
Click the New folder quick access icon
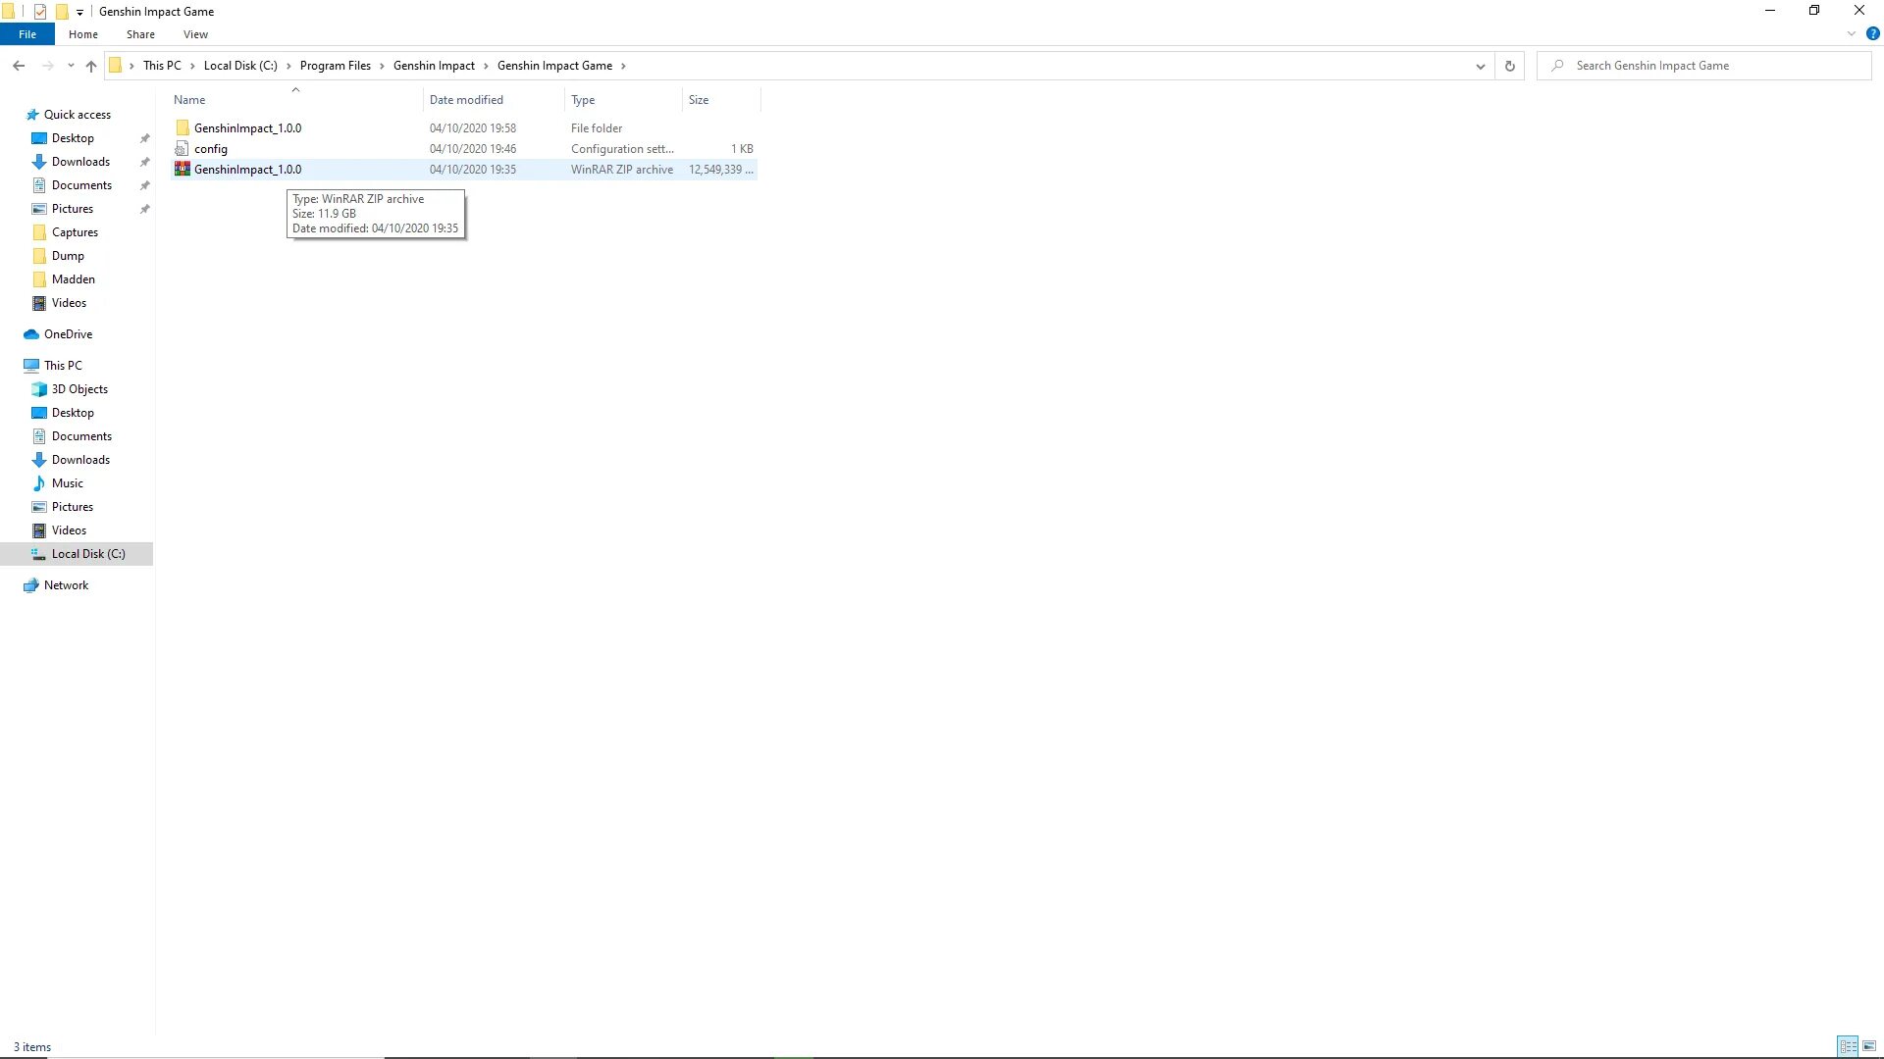pos(62,12)
